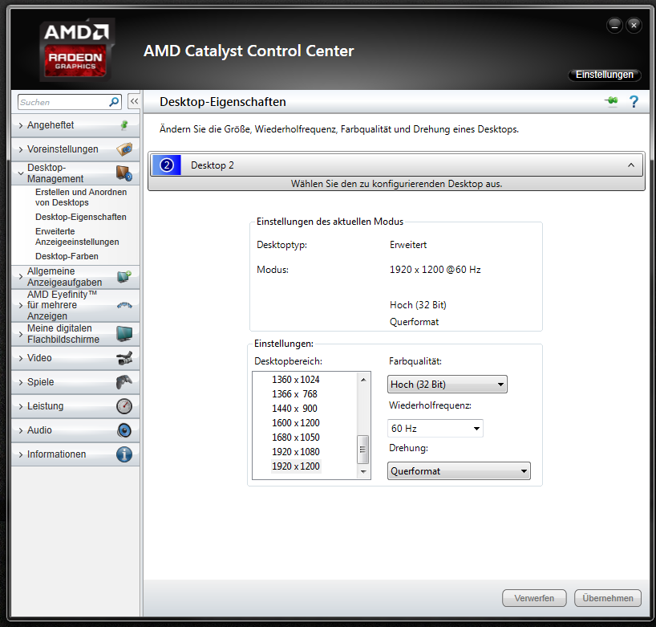Open help with the question mark icon
656x627 pixels.
click(634, 101)
